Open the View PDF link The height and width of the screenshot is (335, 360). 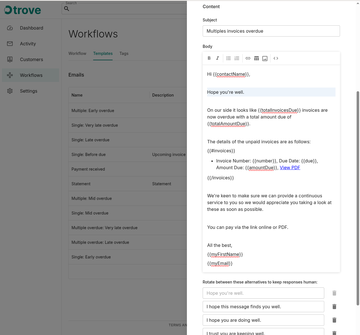[290, 167]
